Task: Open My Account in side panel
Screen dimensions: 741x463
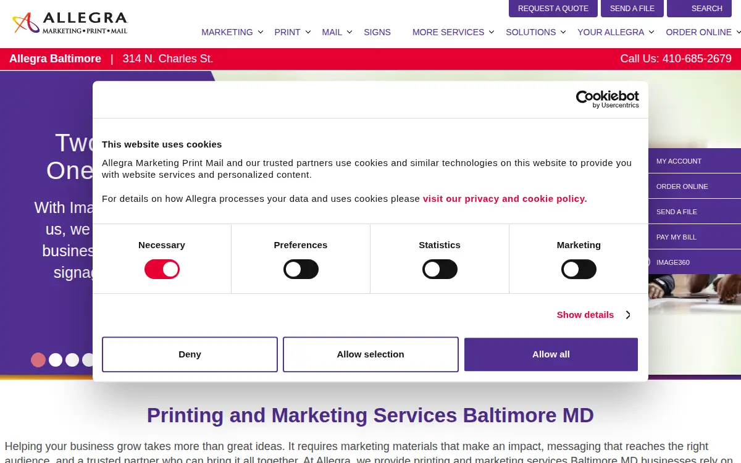Action: pos(679,161)
